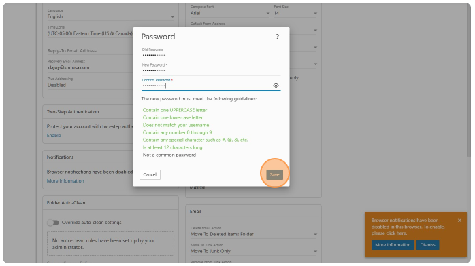This screenshot has width=475, height=266.
Task: Follow the 'here' link in toast
Action: click(x=401, y=233)
